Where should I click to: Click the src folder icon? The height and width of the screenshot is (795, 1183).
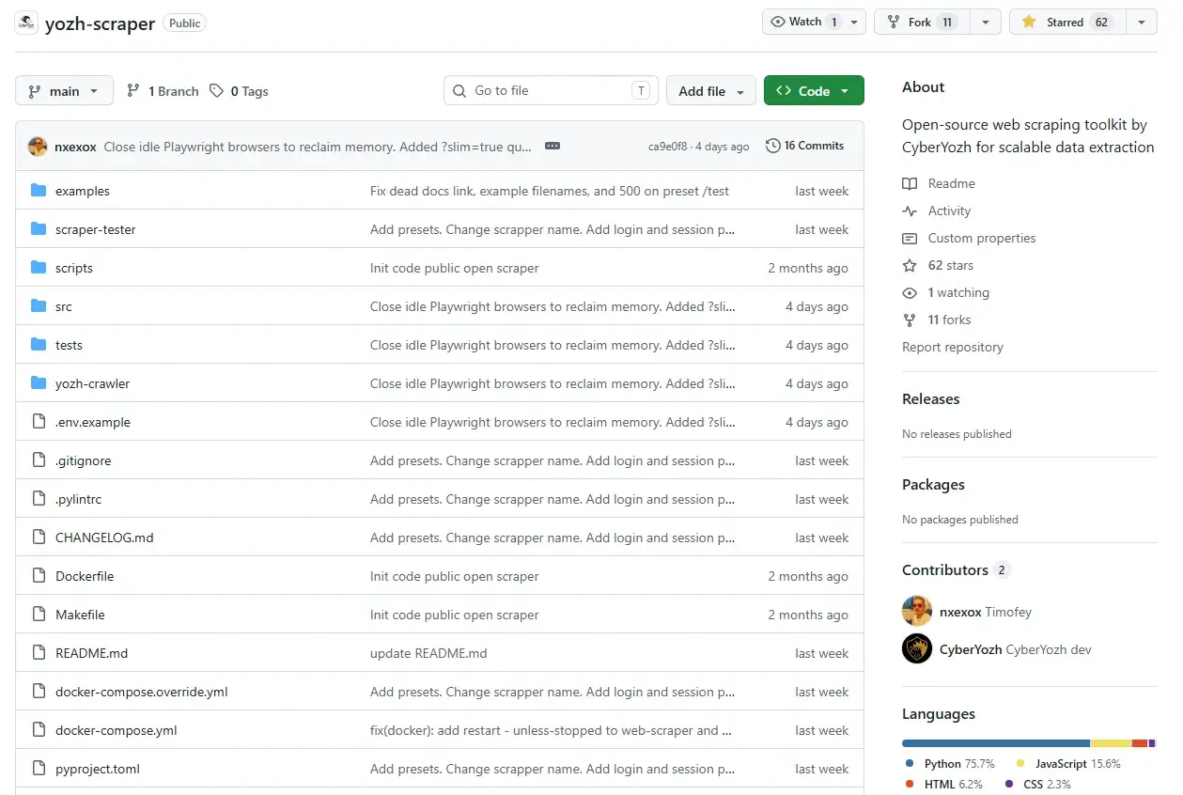pyautogui.click(x=39, y=306)
